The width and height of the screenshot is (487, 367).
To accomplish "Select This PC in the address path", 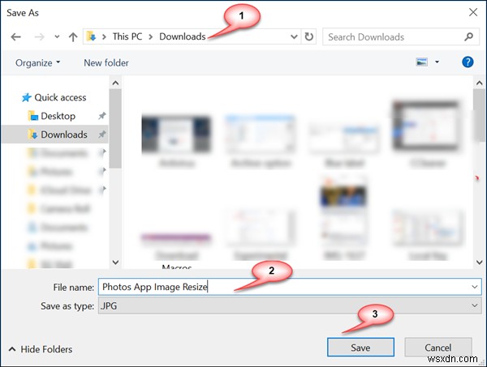I will pos(127,36).
